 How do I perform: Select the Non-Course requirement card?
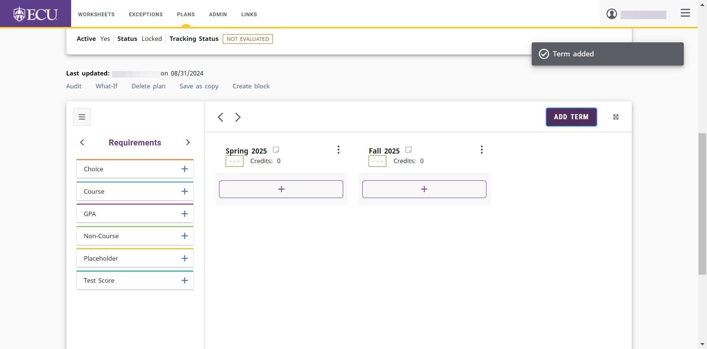[135, 236]
